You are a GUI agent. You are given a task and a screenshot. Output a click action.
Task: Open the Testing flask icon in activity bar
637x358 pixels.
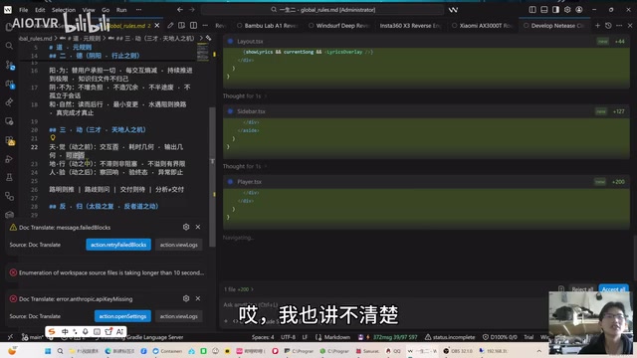coord(9,177)
